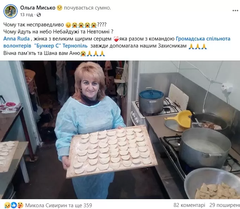Click the sad feeling emoji beside the name
This screenshot has width=240, height=209.
[x=60, y=8]
